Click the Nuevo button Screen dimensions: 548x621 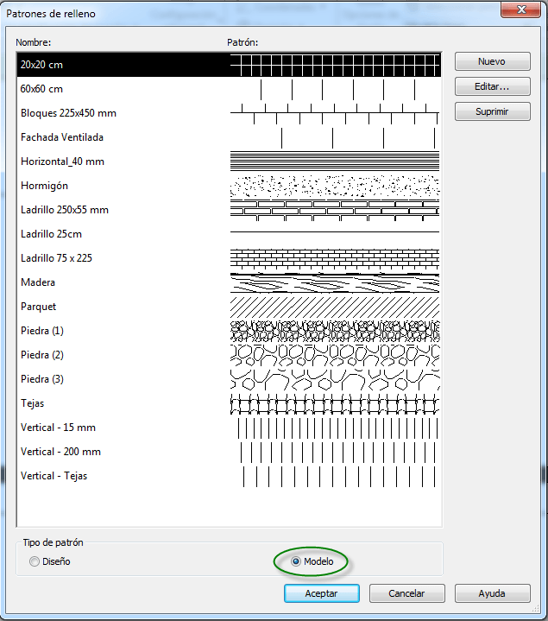[492, 61]
